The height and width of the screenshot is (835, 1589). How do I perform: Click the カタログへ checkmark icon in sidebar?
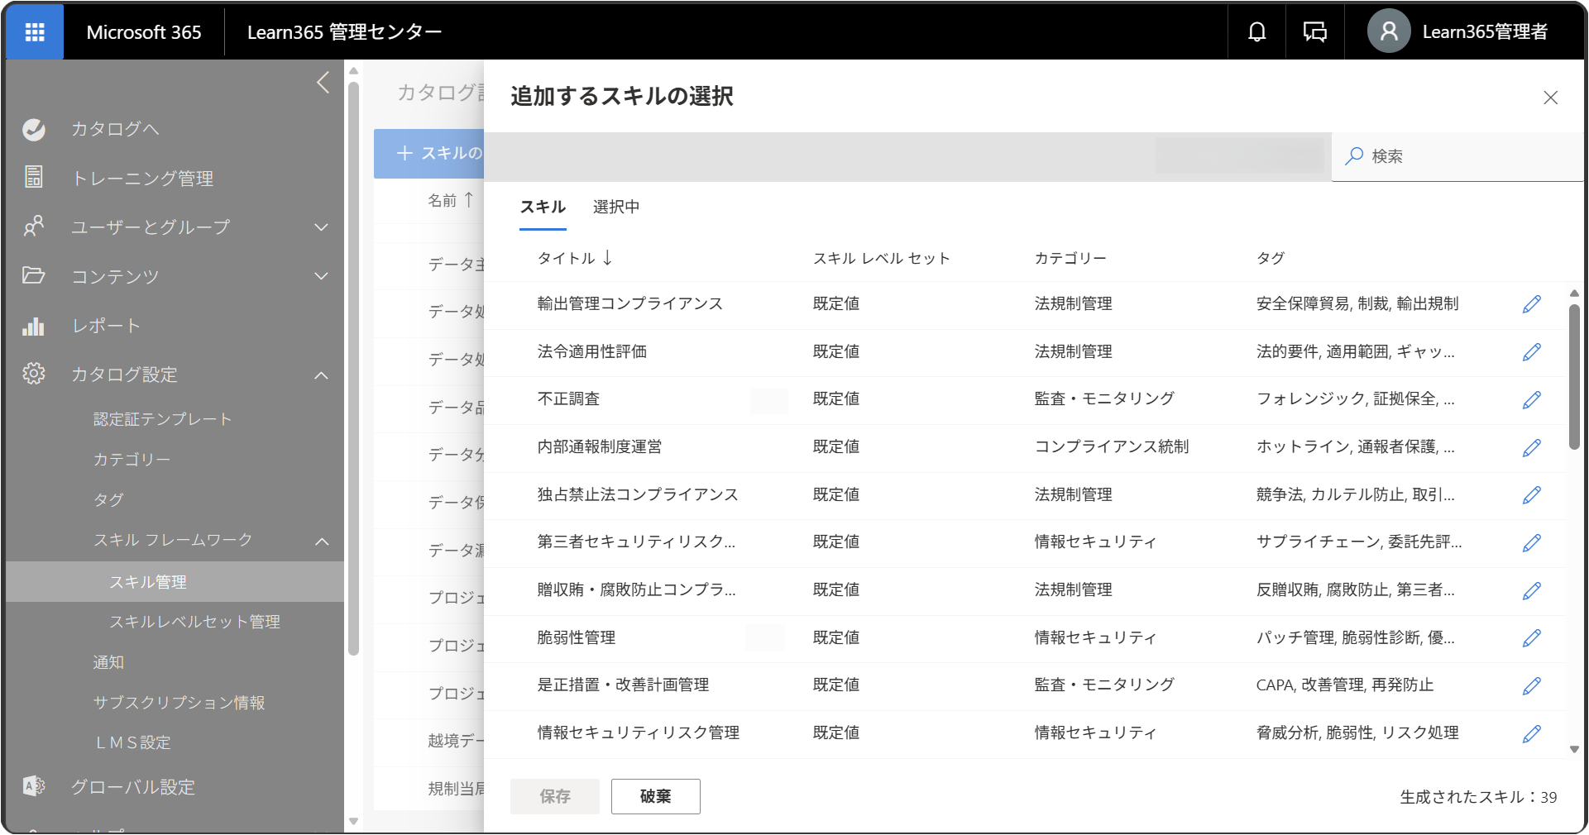(x=34, y=130)
